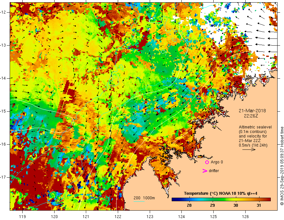The height and width of the screenshot is (220, 284).
Task: Click the 'and velocity for' caption line
Action: 253,136
